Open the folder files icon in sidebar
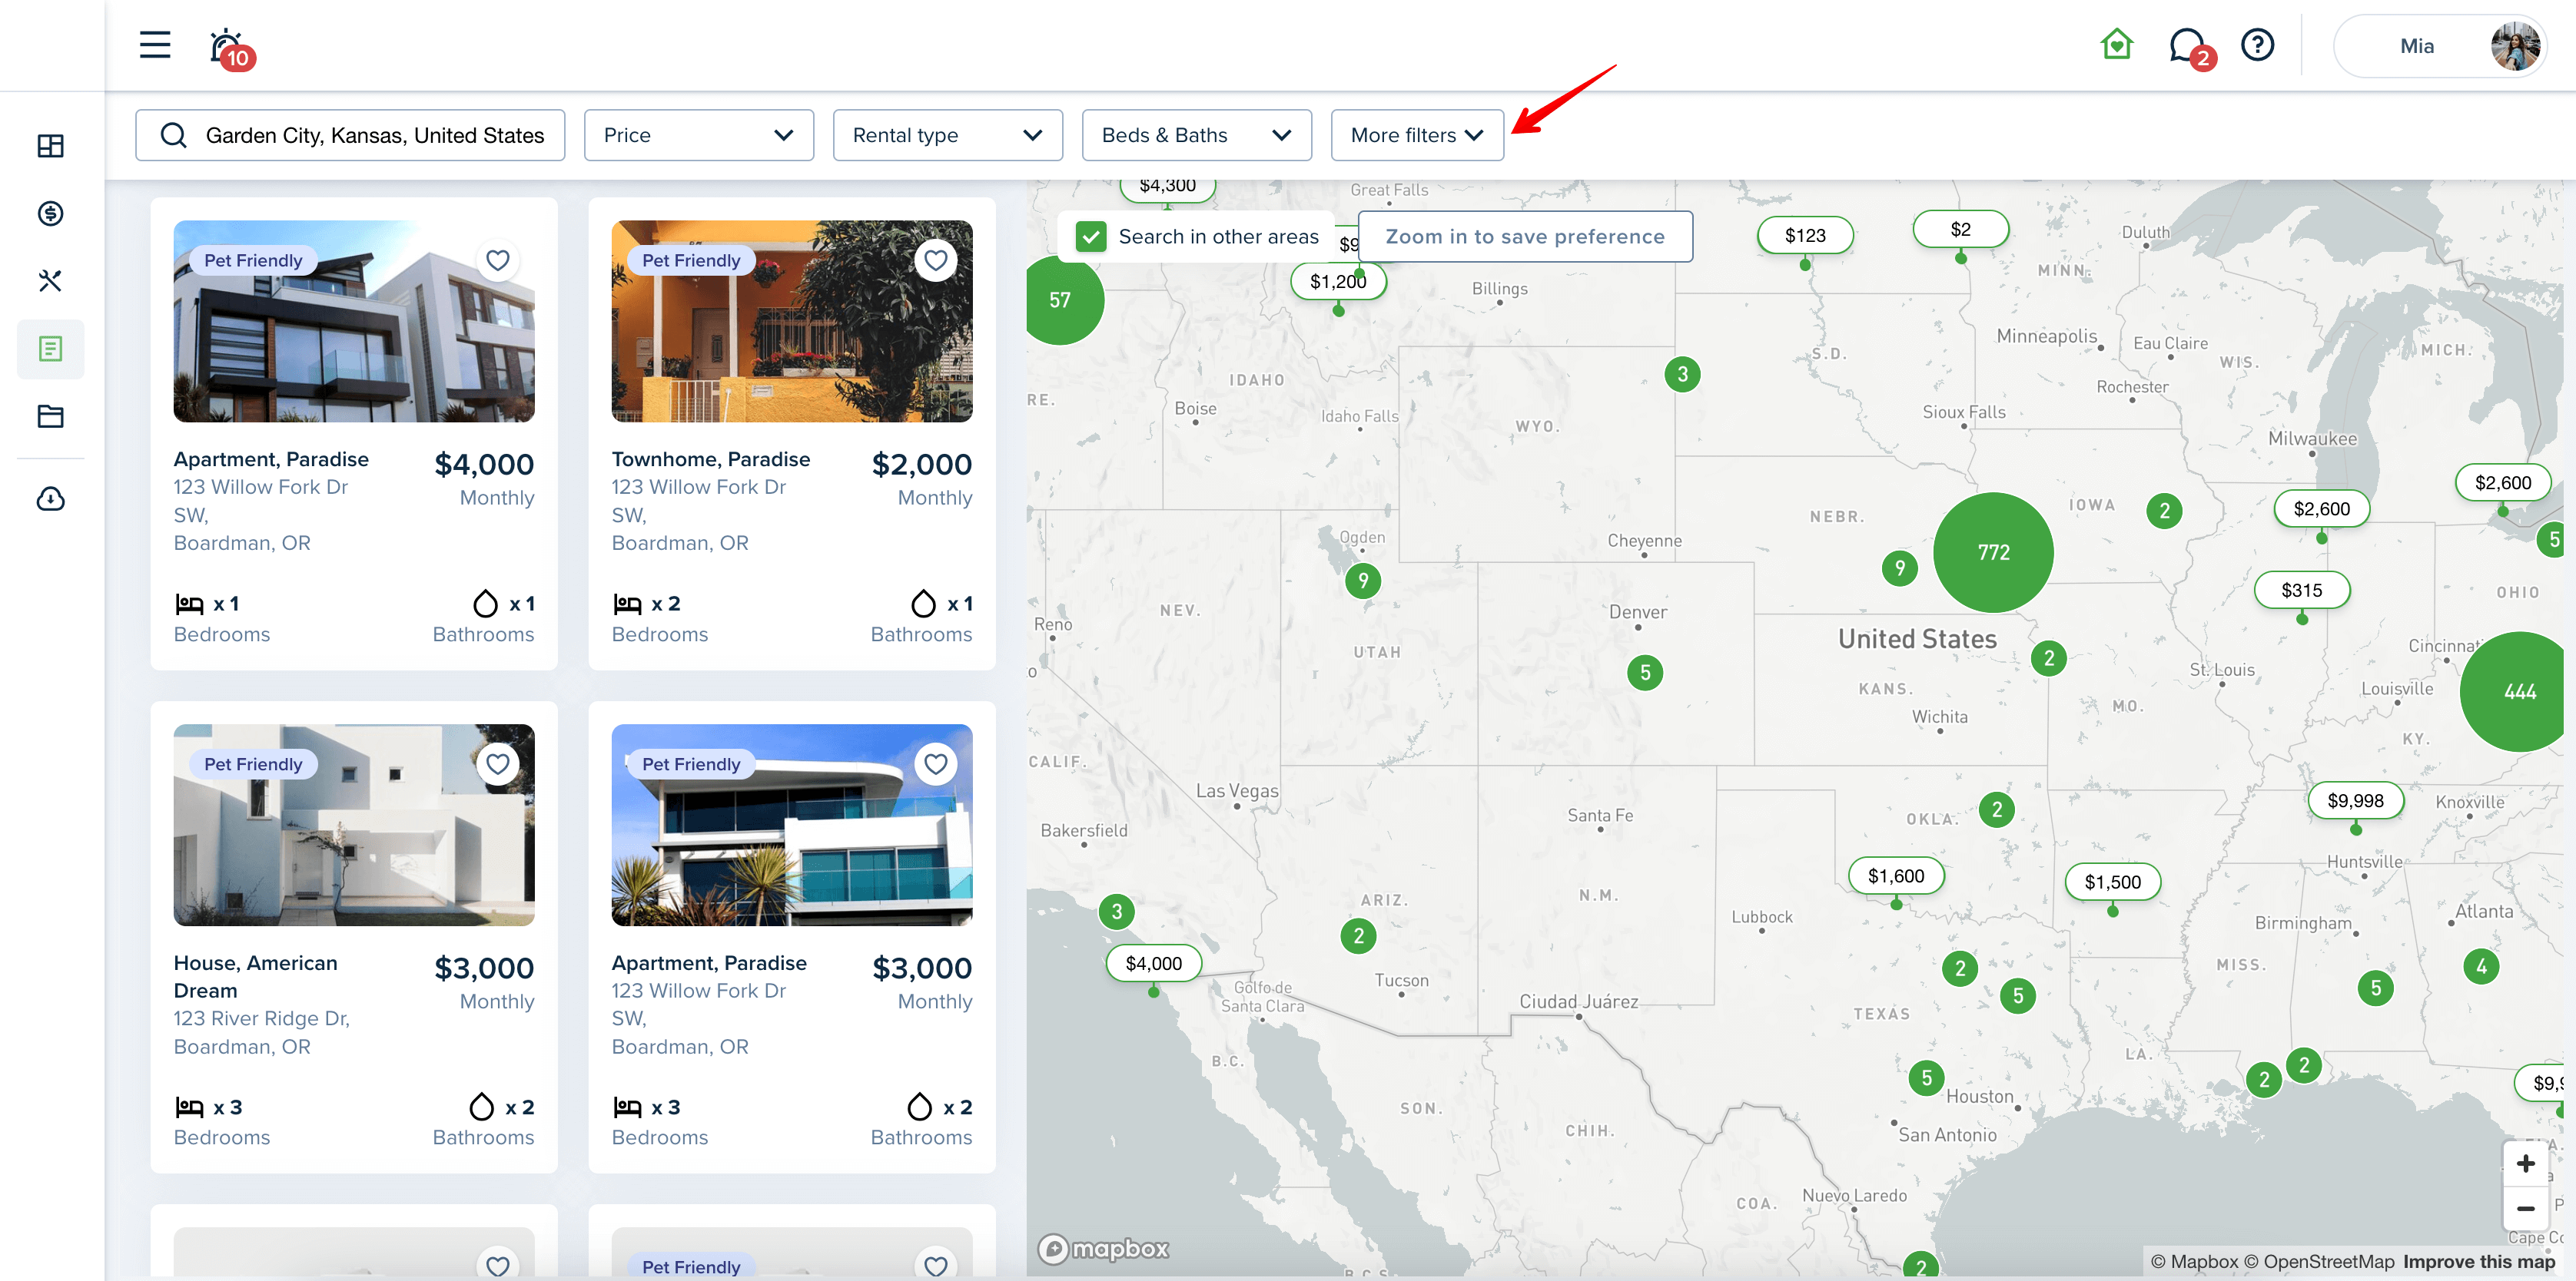Viewport: 2576px width, 1281px height. click(x=50, y=415)
